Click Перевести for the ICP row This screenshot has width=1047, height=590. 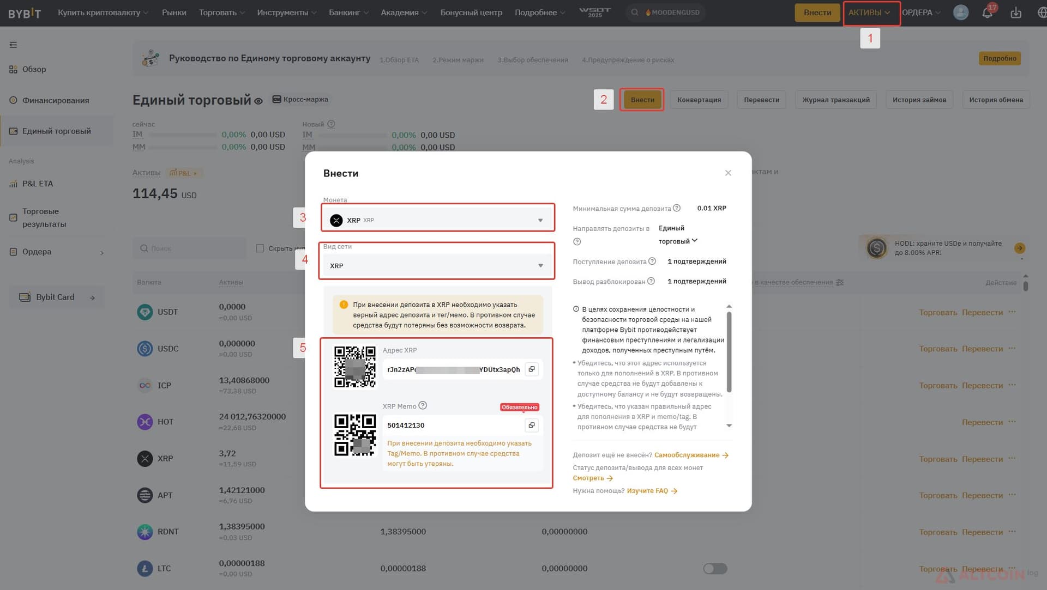(x=982, y=385)
